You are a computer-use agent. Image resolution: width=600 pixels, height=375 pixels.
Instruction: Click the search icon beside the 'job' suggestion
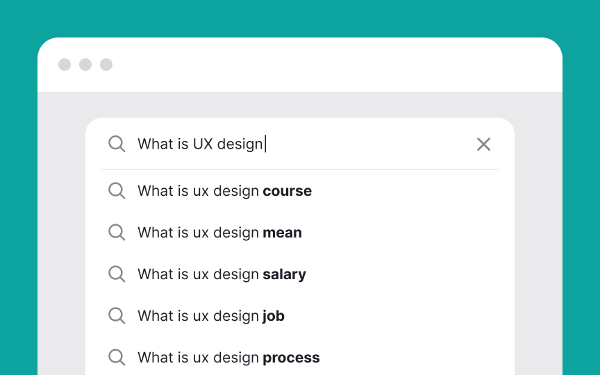pos(117,316)
